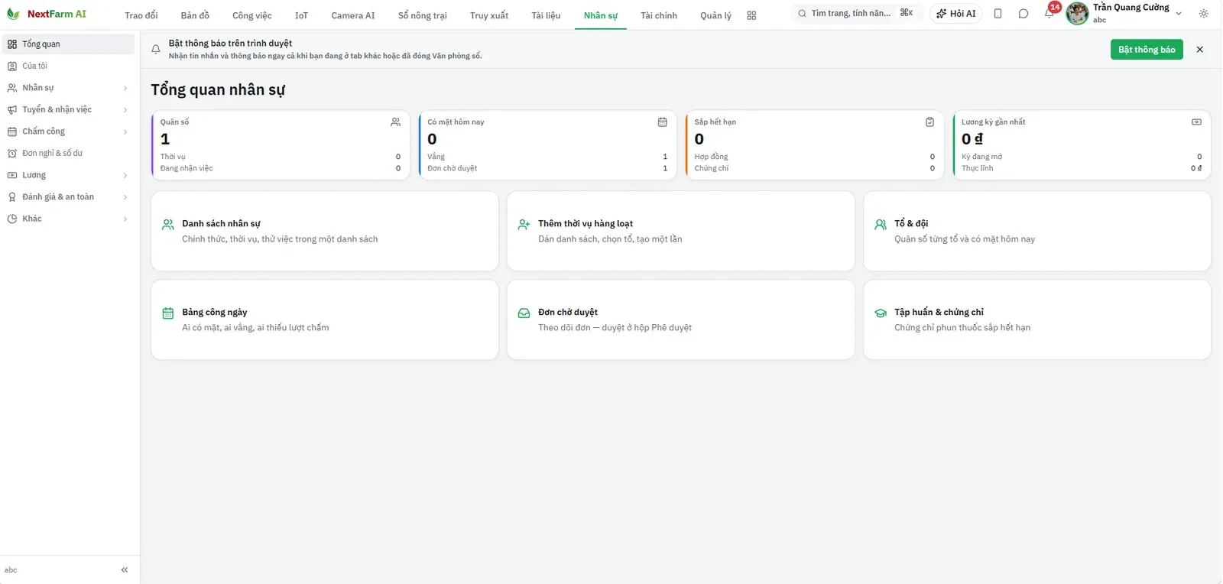Click people icon on Quân số card
Viewport: 1223px width, 584px height.
[395, 122]
